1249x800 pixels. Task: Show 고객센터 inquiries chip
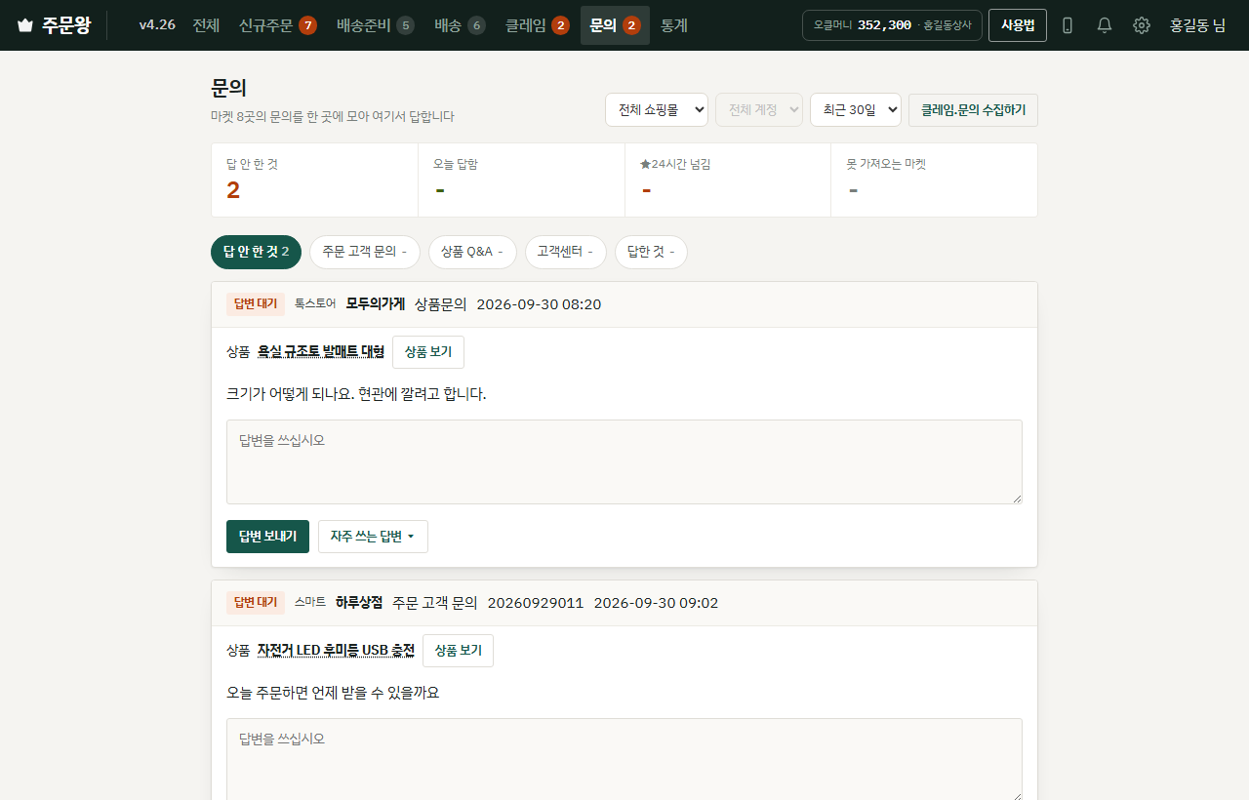point(566,252)
